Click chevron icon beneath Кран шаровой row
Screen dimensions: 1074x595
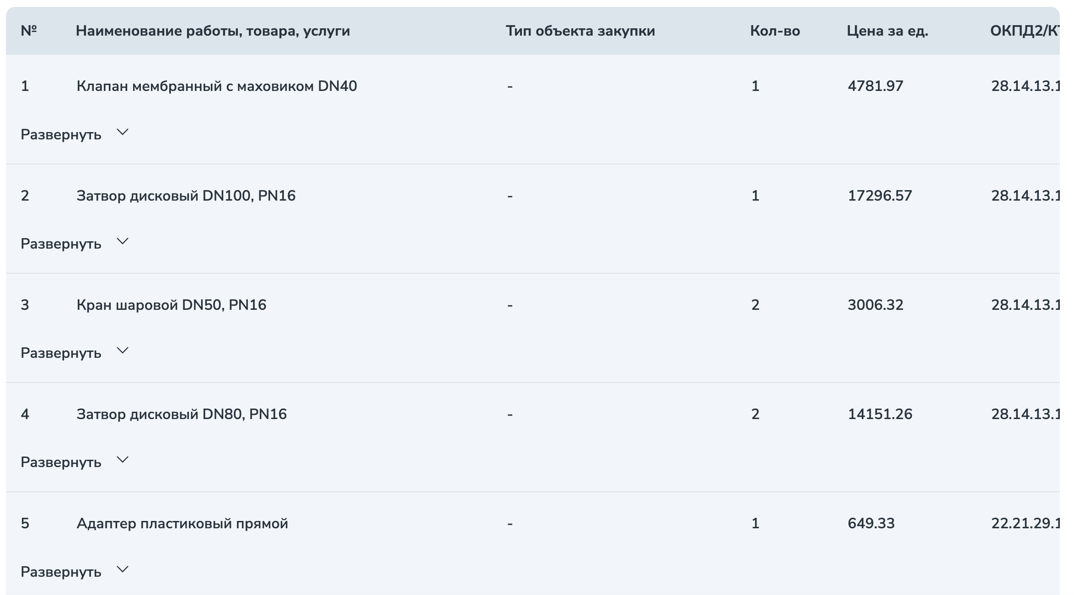click(x=123, y=351)
